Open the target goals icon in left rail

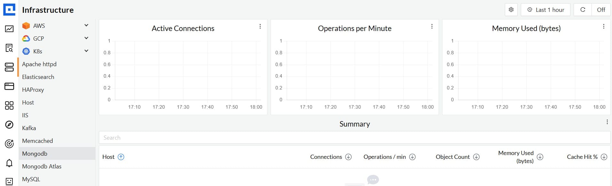9,144
